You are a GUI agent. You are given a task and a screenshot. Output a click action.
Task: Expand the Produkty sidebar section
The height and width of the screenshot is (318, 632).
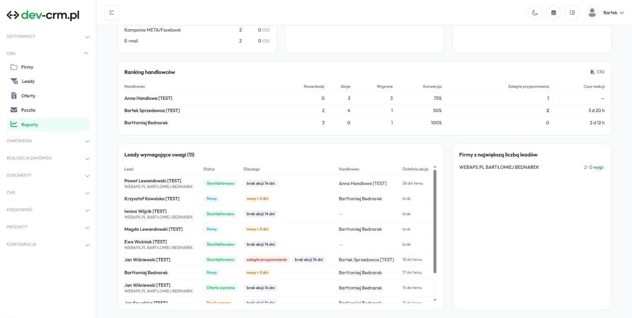48,227
